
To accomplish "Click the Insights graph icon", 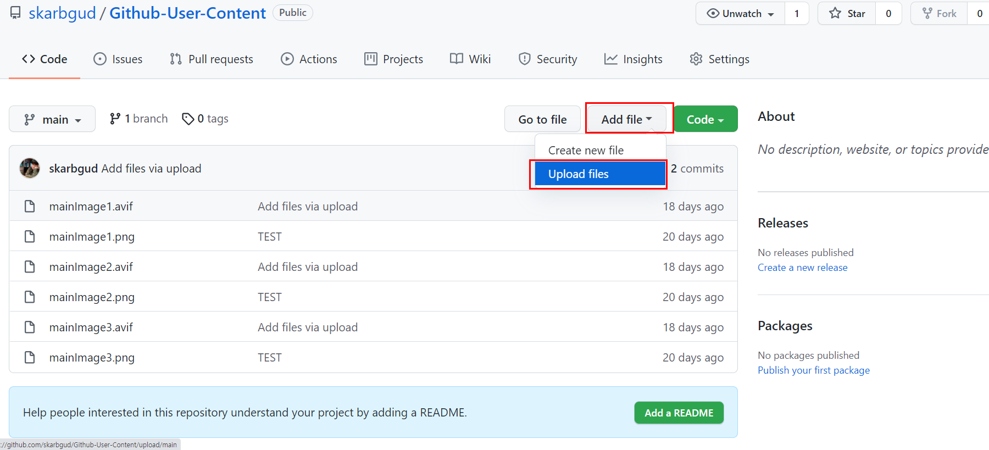I will click(x=611, y=59).
